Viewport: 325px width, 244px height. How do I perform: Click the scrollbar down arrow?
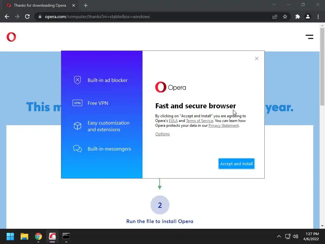(x=322, y=226)
